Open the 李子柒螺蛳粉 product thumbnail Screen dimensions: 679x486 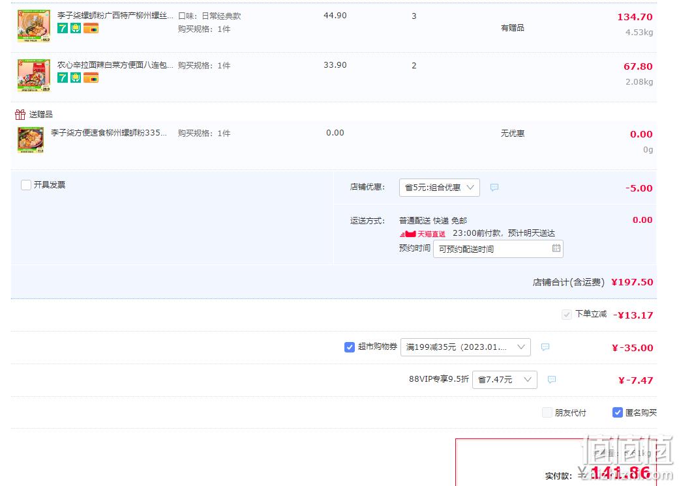[x=34, y=26]
